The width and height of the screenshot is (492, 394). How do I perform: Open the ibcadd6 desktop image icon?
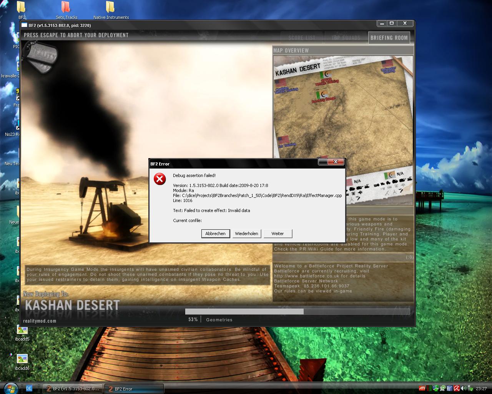coord(22,359)
